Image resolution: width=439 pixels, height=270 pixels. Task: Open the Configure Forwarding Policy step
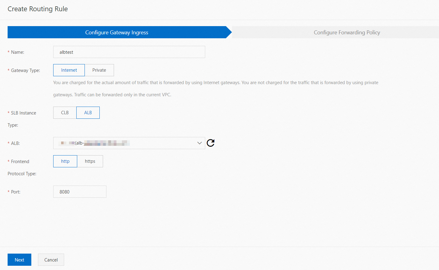[x=347, y=32]
